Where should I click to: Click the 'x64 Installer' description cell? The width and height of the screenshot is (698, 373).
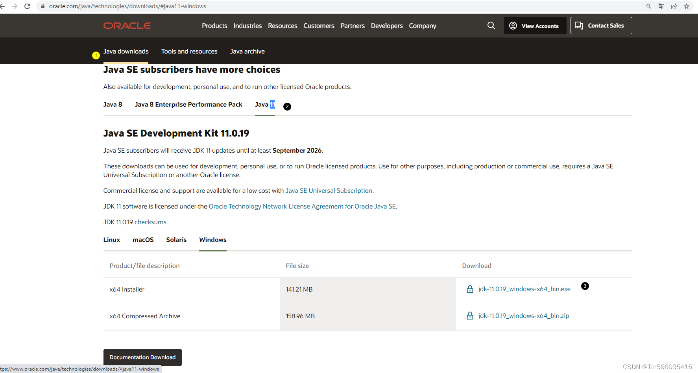(x=191, y=291)
